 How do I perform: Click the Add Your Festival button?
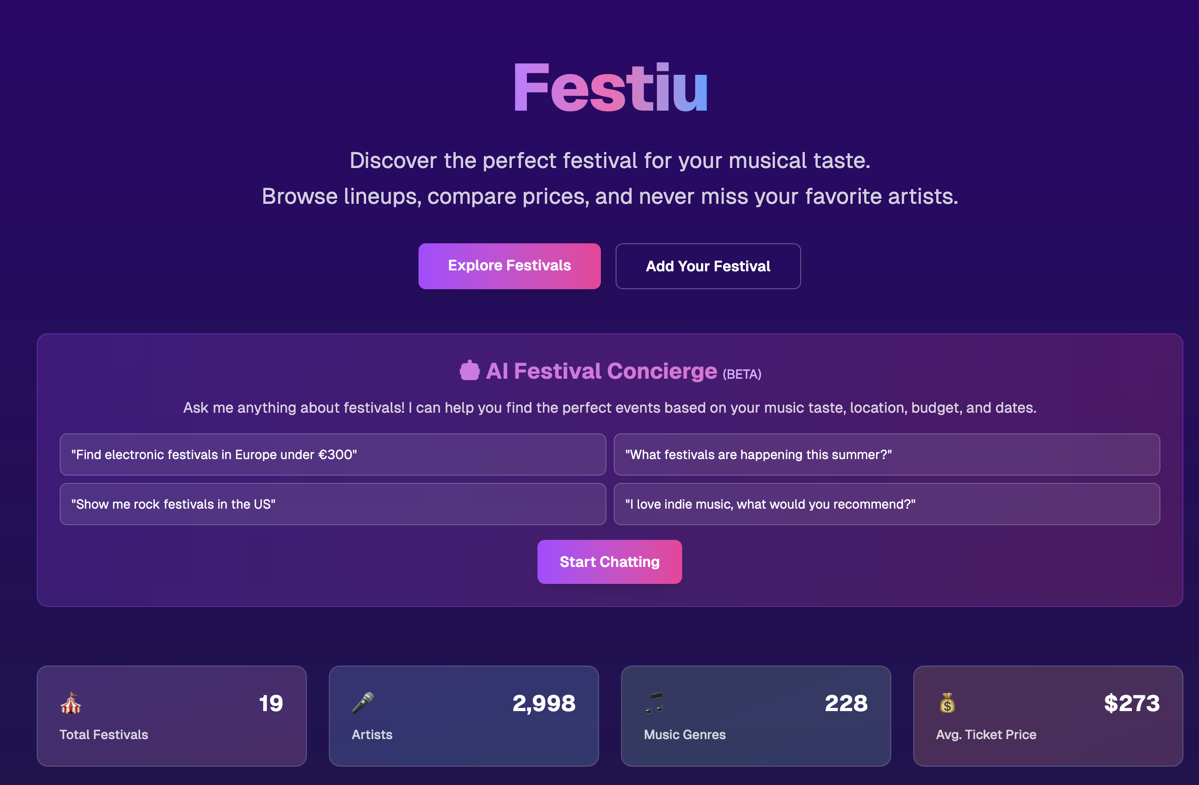[x=708, y=266]
